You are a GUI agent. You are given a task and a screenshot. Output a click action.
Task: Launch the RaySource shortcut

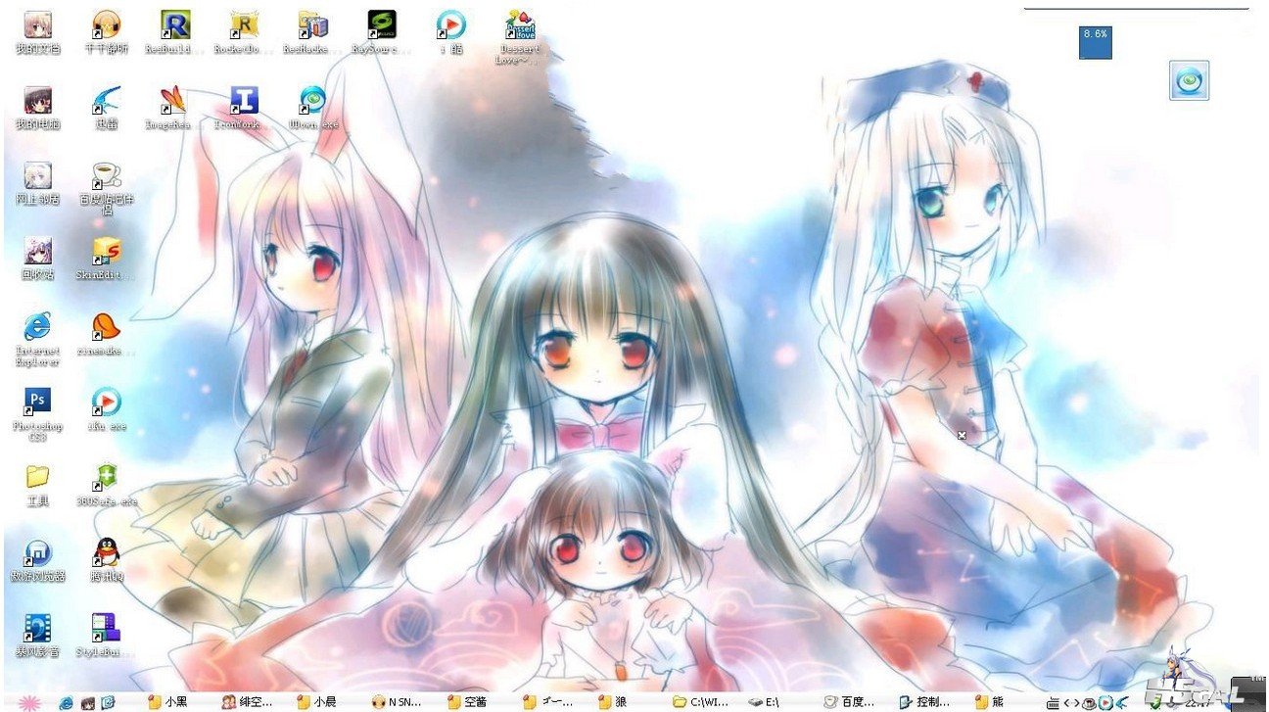(382, 24)
